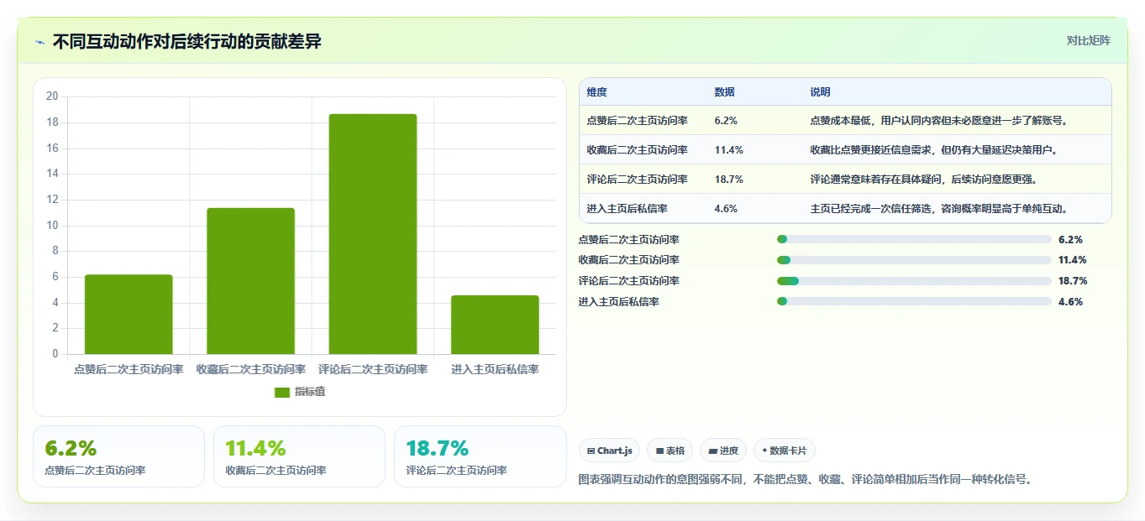Screen dimensions: 1145x521
Task: Click progress label 进入主页后私信率
Action: click(619, 302)
